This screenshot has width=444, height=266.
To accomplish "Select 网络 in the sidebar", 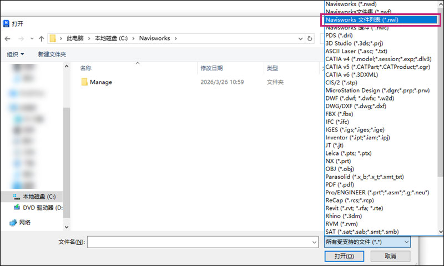I will (x=25, y=222).
